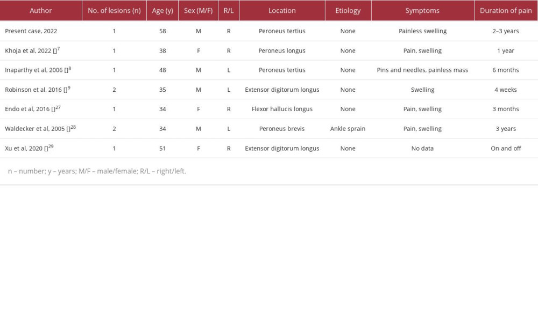This screenshot has height=322, width=538.
Task: Click '3 years' duration cell
Action: tap(506, 129)
